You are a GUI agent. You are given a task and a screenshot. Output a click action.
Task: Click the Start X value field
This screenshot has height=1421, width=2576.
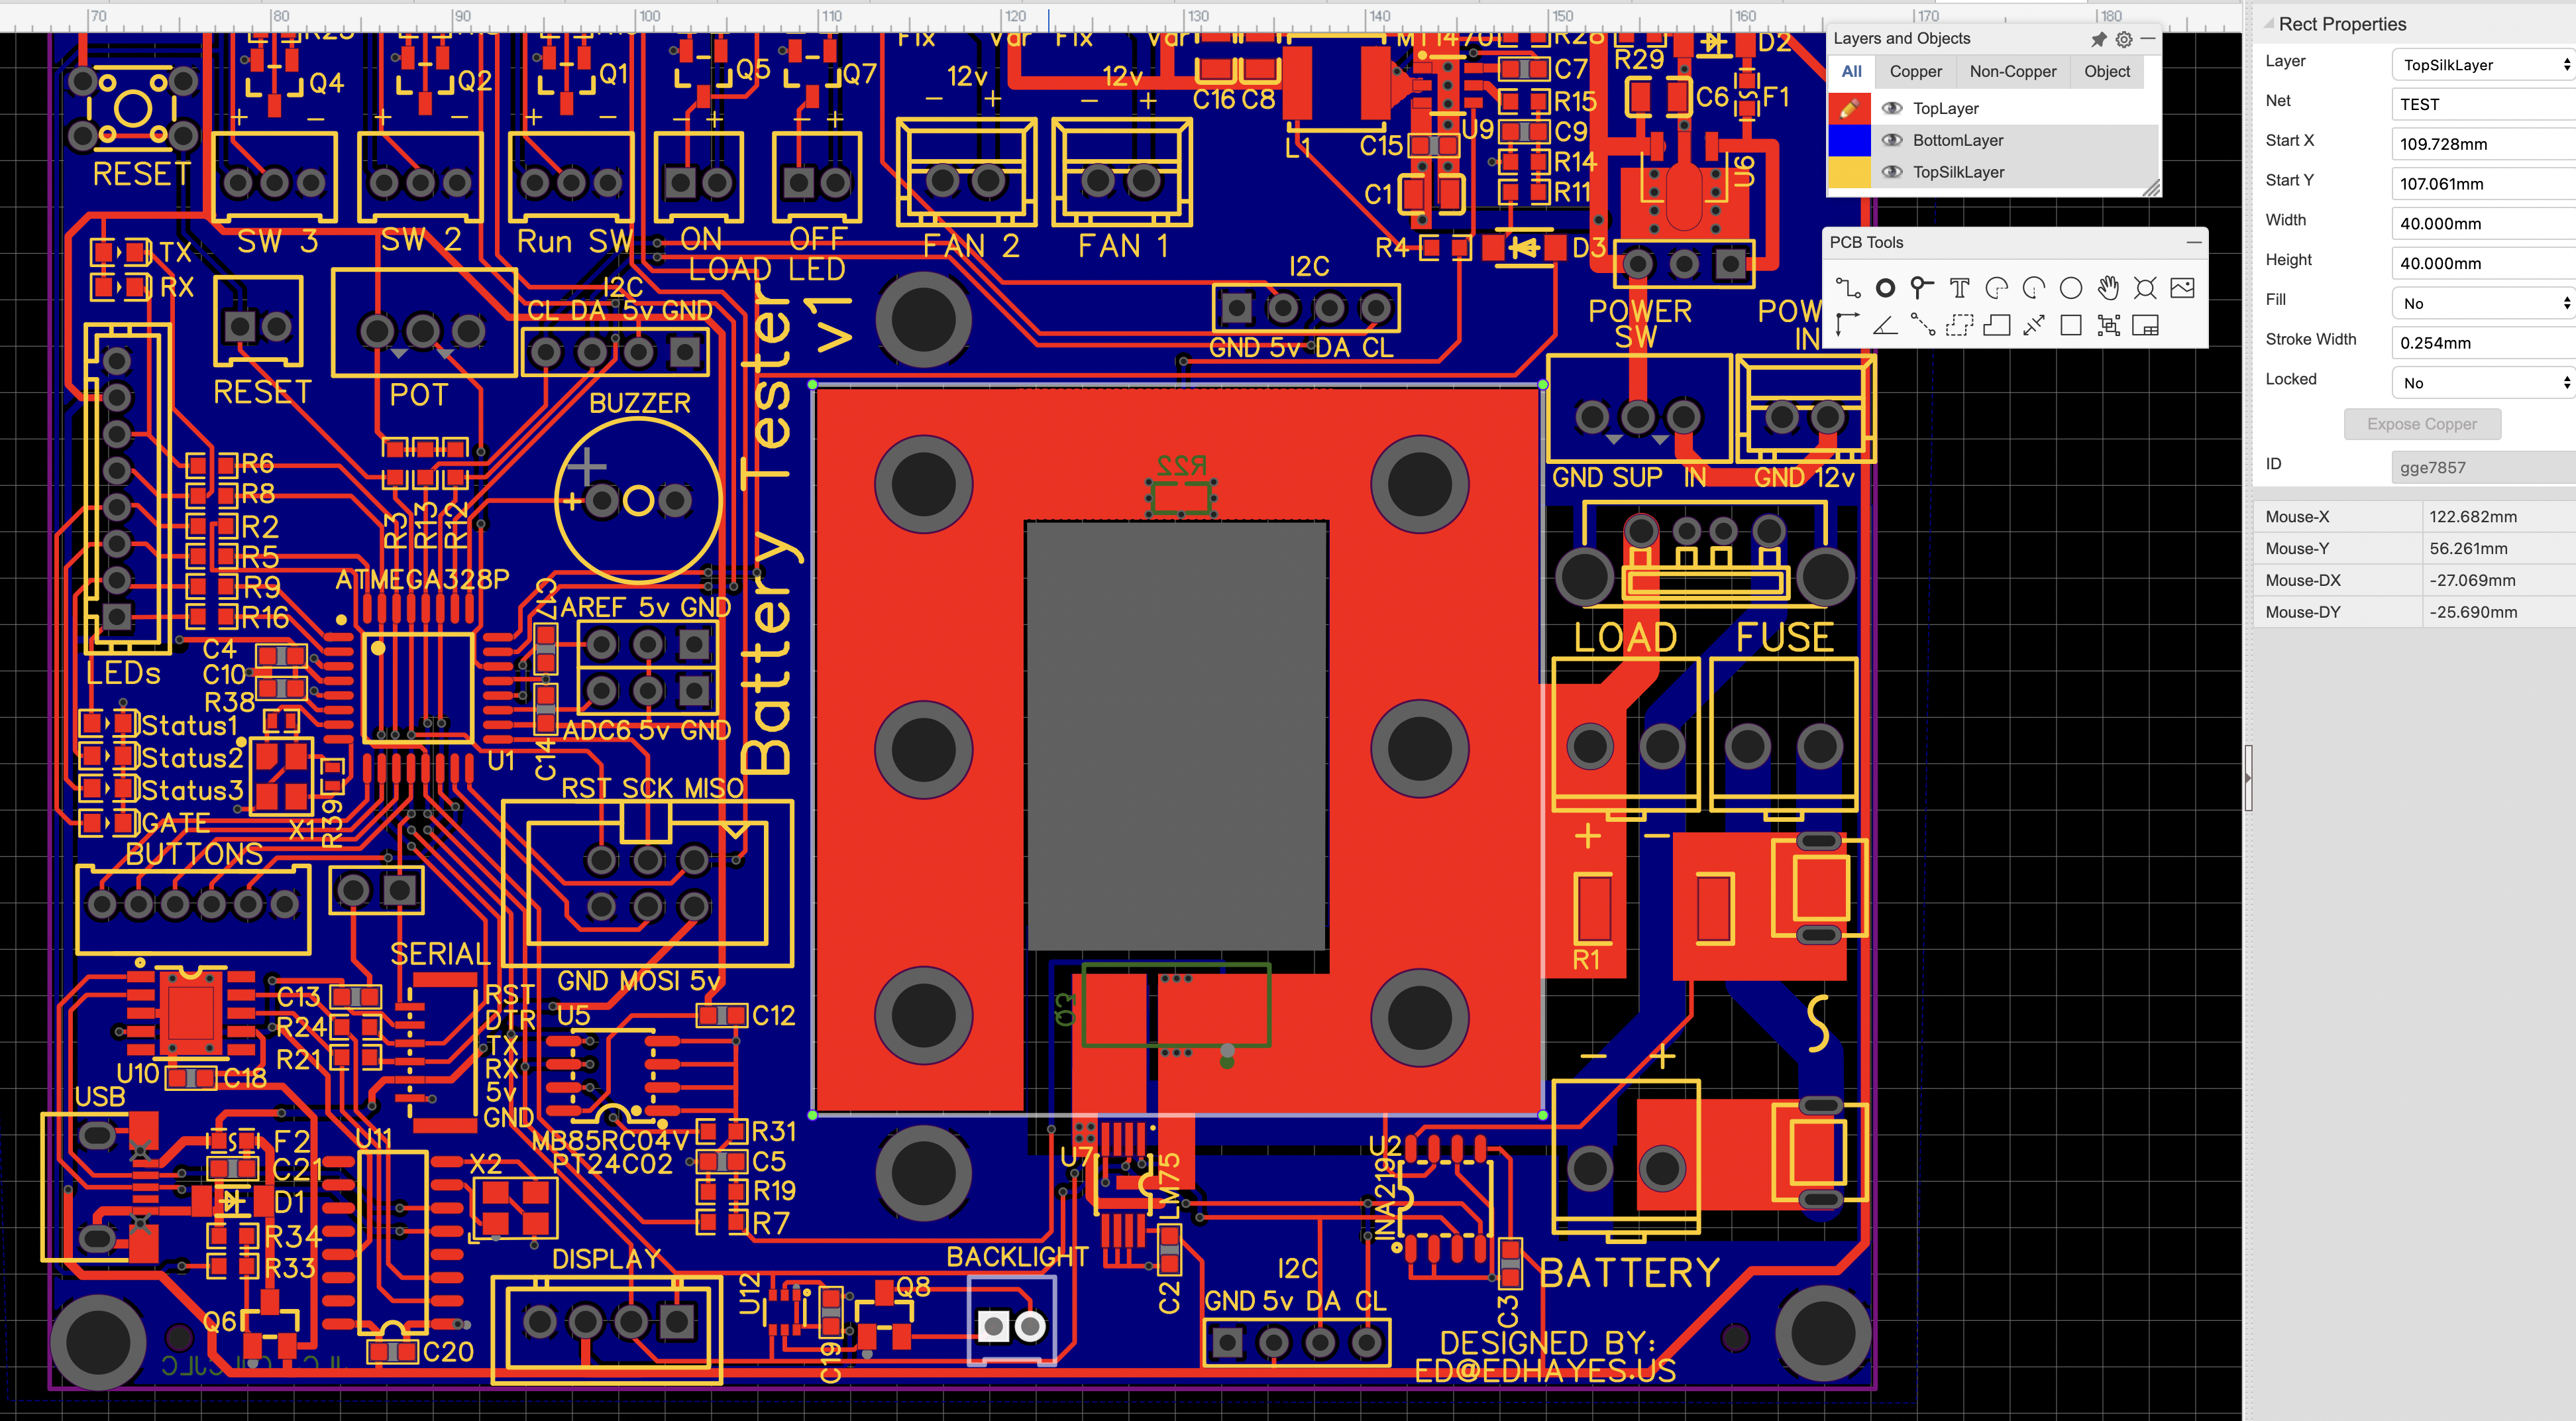pyautogui.click(x=2484, y=144)
